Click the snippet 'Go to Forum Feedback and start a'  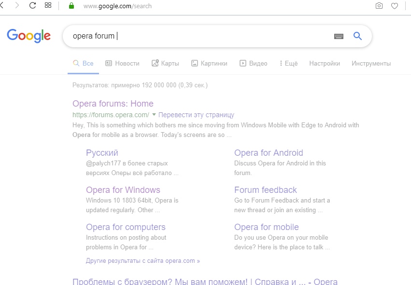pyautogui.click(x=282, y=201)
